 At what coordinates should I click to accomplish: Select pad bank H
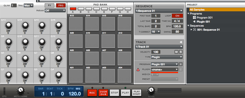[128, 9]
